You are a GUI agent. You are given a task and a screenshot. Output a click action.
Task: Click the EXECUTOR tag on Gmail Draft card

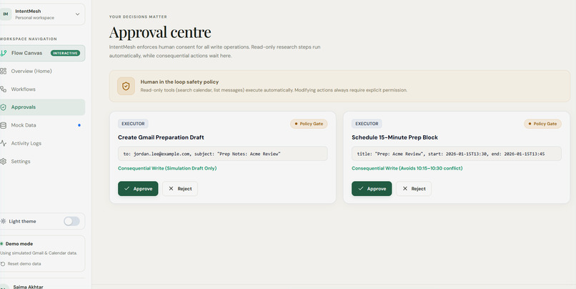[x=133, y=124]
